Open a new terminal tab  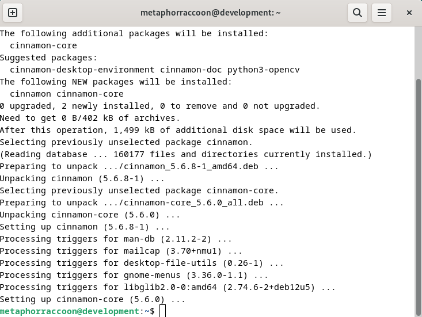13,13
